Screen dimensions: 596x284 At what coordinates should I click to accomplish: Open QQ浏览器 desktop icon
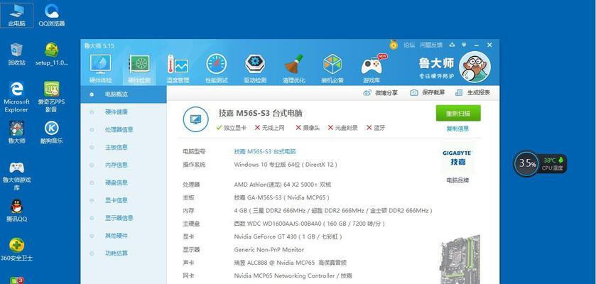point(52,15)
